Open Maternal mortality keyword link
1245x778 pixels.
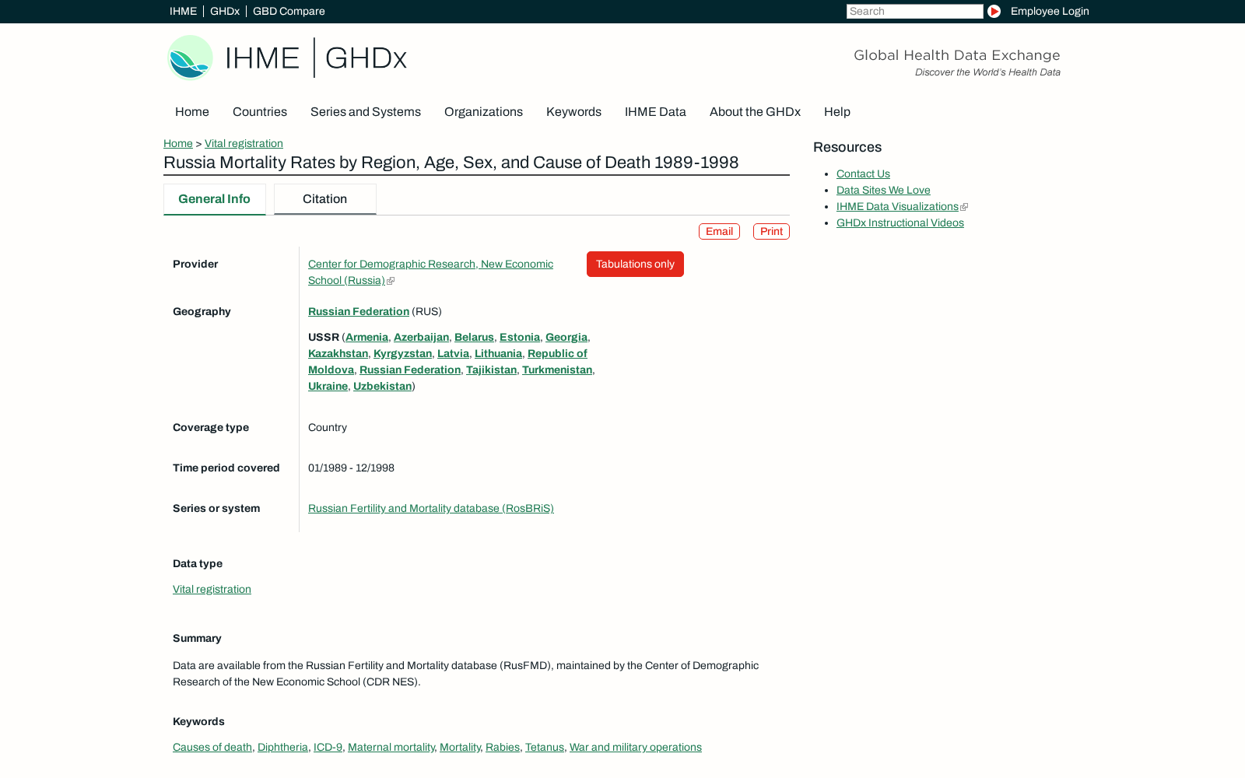click(391, 748)
